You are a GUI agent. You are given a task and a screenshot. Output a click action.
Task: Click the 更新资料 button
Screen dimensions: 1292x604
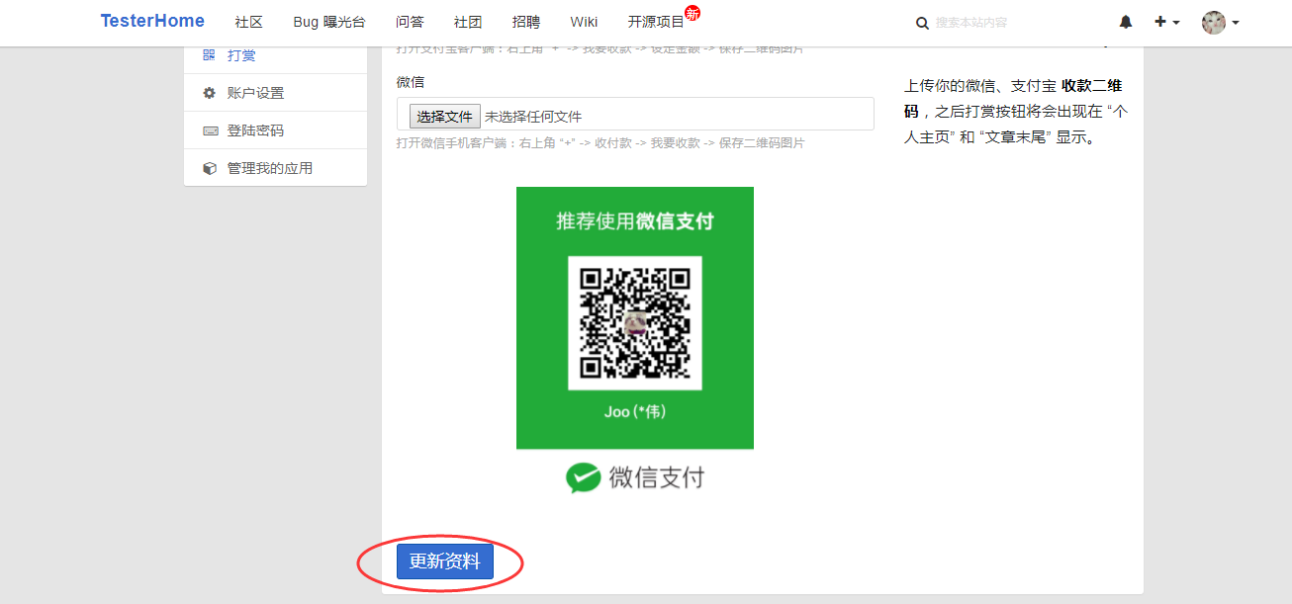pos(445,561)
